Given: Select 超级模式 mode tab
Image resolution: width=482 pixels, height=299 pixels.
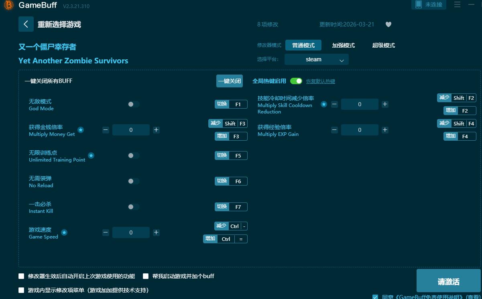Looking at the screenshot, I should (x=384, y=45).
